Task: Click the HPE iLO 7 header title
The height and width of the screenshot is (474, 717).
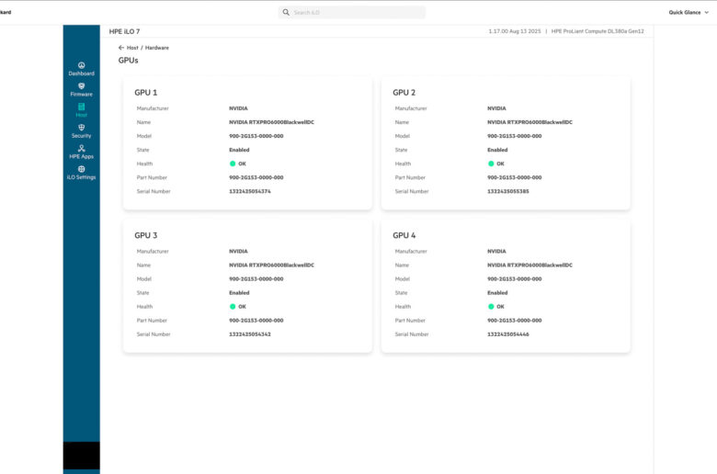Action: 124,31
